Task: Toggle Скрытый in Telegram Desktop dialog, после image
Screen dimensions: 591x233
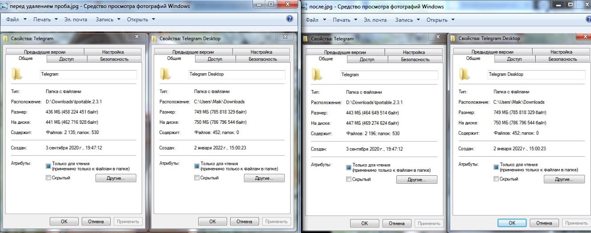Action: 496,179
